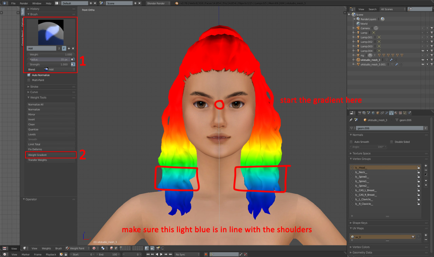
Task: Add new brush with plus icon
Action: pyautogui.click(x=69, y=49)
